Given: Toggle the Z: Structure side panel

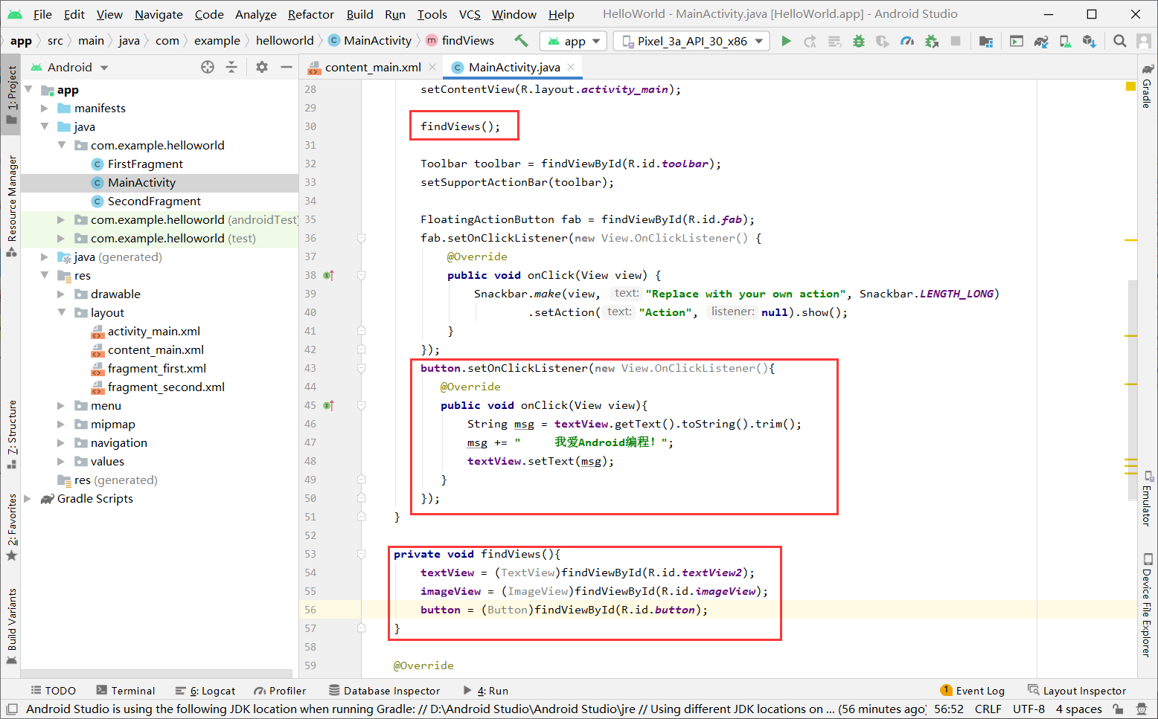Looking at the screenshot, I should [11, 435].
